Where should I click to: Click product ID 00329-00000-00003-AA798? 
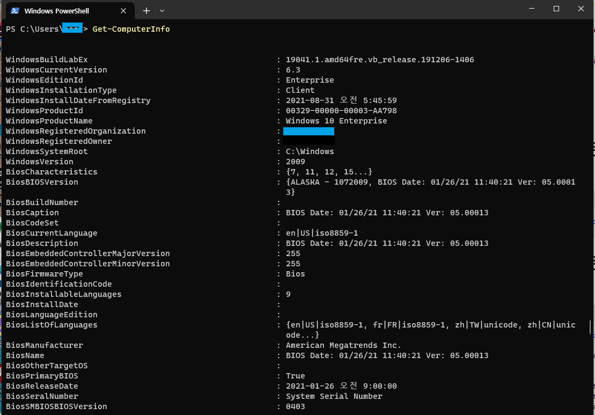(x=341, y=111)
